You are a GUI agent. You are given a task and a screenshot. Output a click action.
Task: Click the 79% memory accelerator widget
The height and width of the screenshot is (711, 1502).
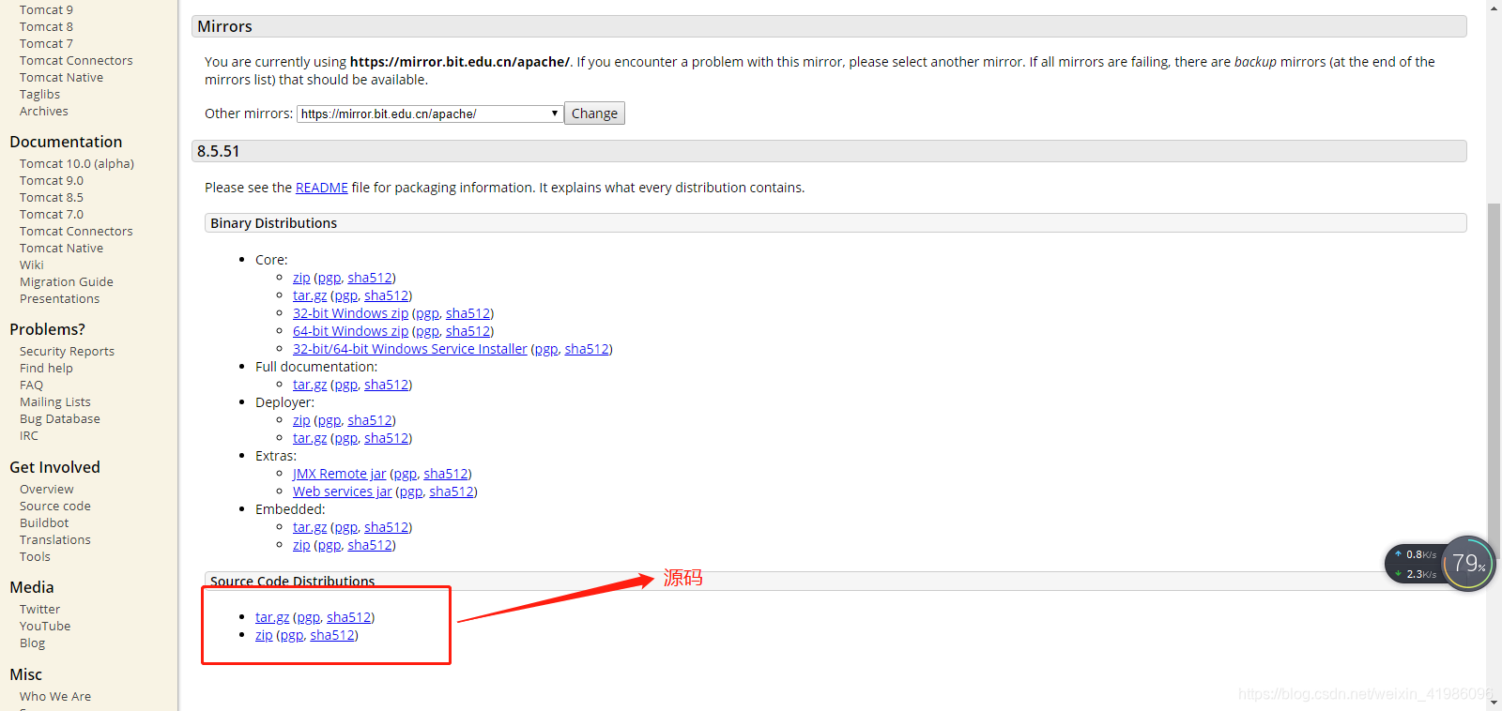coord(1468,564)
